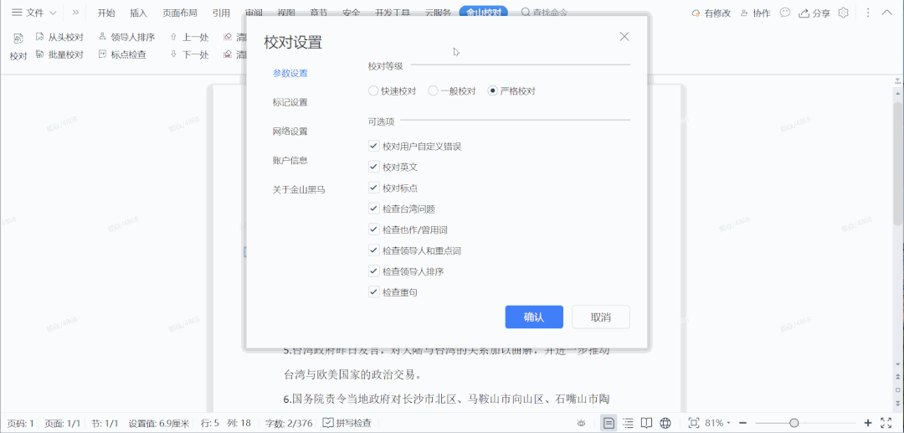The image size is (904, 433).
Task: Click 节: 1/1 in status bar
Action: 105,423
